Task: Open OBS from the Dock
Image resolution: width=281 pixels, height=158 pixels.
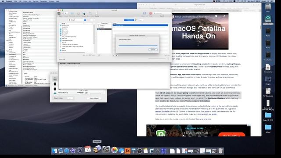Action: [140, 151]
